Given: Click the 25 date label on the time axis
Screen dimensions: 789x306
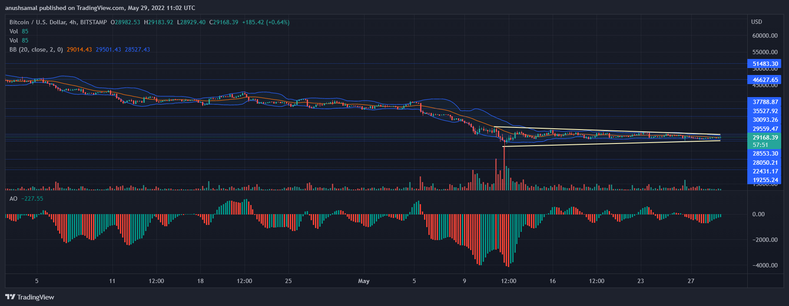Looking at the screenshot, I should tap(288, 281).
